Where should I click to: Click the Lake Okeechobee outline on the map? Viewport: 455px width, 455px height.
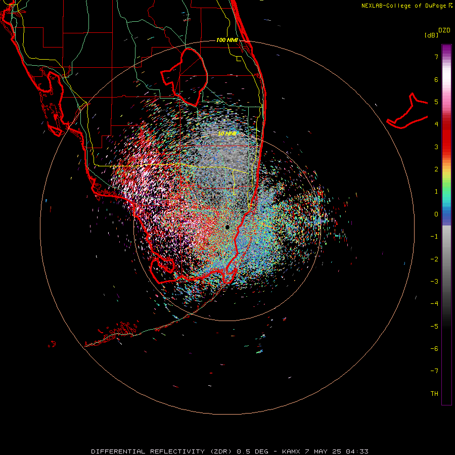coord(184,77)
